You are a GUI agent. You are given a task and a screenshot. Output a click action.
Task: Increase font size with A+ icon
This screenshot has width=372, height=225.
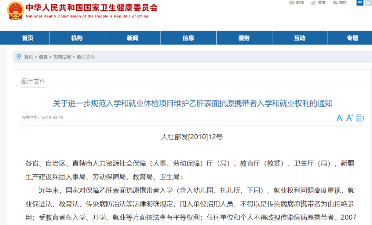pos(350,118)
